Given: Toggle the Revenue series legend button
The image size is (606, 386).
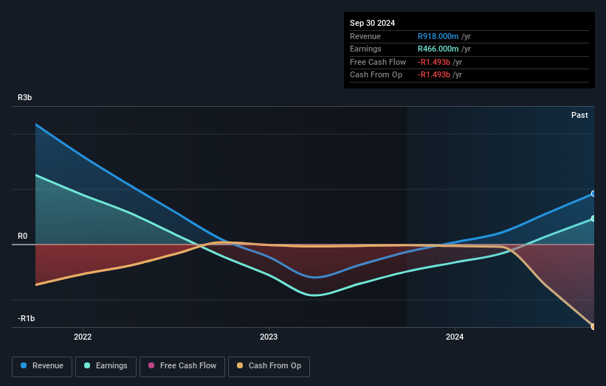Looking at the screenshot, I should point(42,366).
